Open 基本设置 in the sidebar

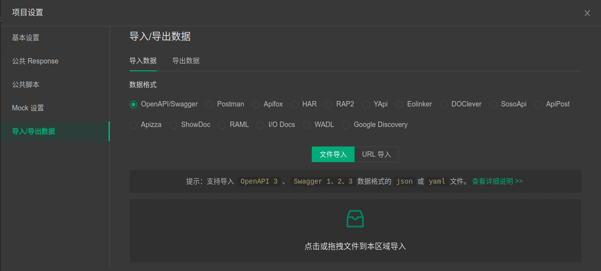point(25,38)
